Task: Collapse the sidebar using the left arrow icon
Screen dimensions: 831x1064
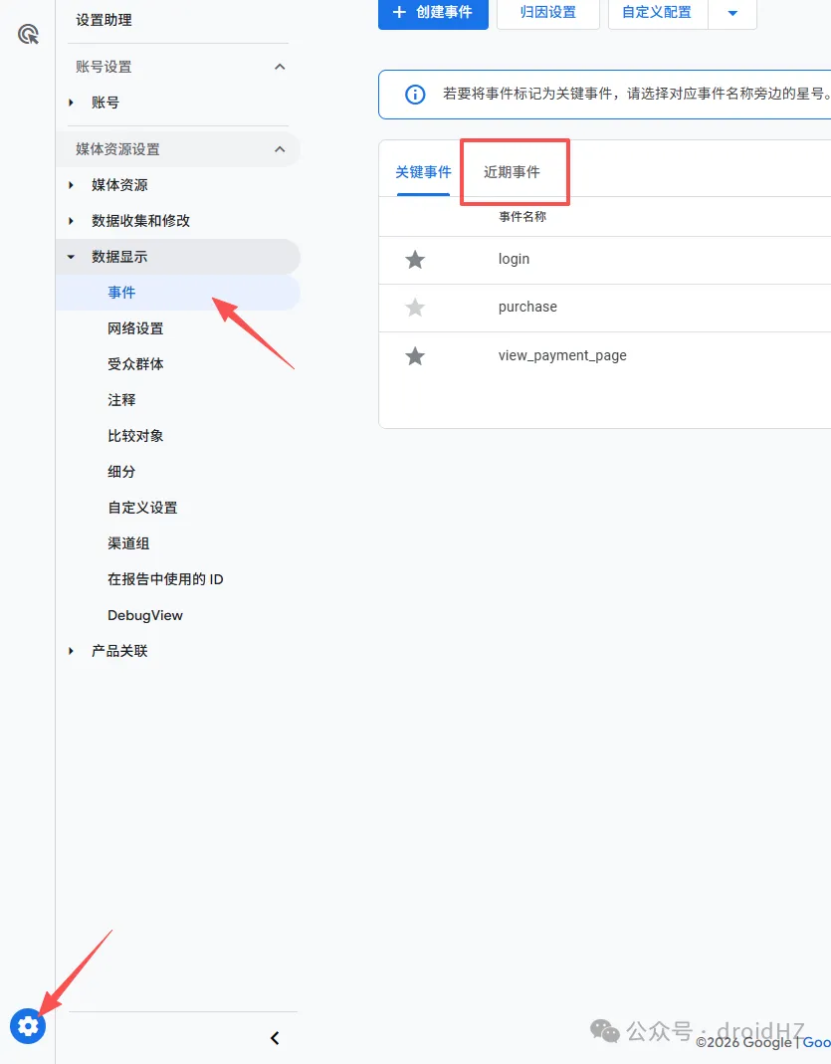Action: click(x=275, y=1037)
